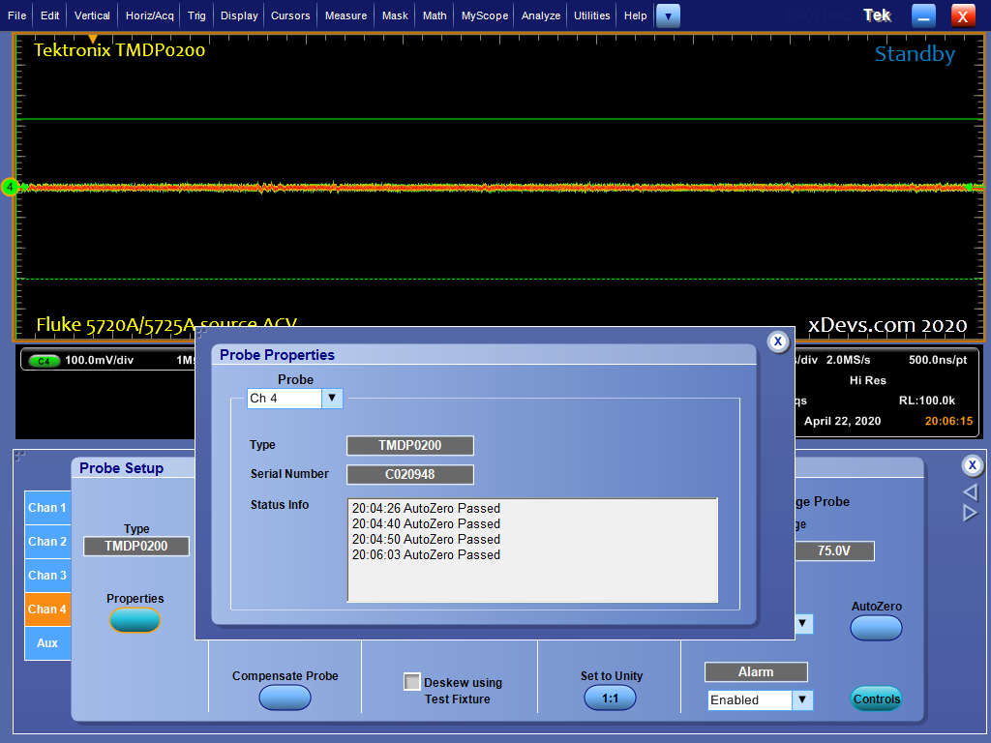Click the 20:06:15 time readout
The width and height of the screenshot is (991, 743).
[x=948, y=421]
